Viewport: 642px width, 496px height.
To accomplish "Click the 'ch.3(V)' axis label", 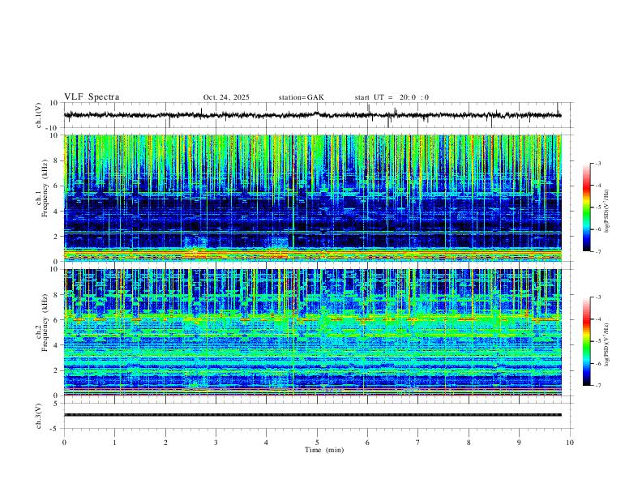I will coord(39,417).
